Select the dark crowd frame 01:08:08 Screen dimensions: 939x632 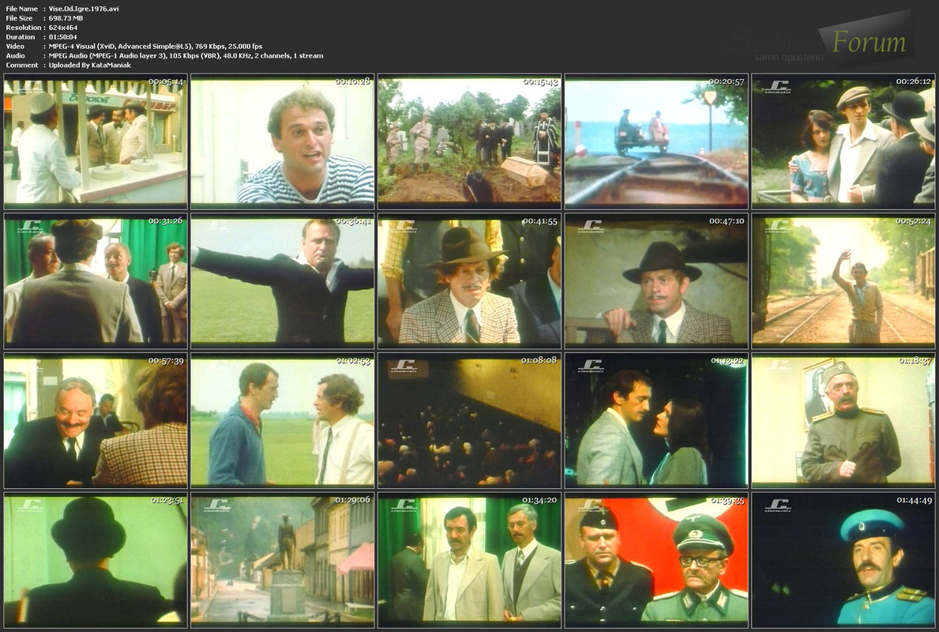click(469, 420)
